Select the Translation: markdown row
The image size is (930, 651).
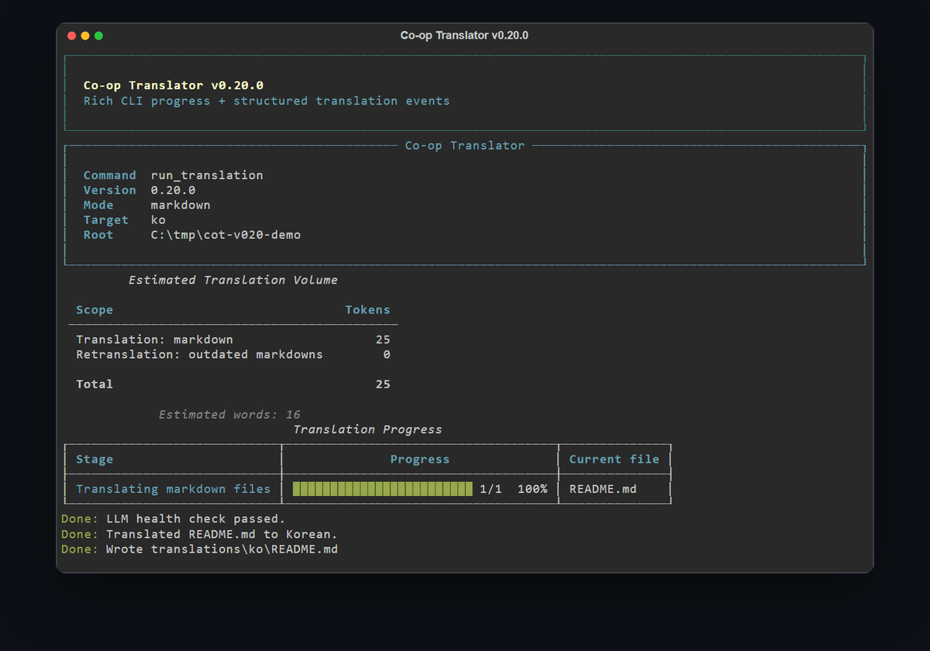pyautogui.click(x=233, y=339)
